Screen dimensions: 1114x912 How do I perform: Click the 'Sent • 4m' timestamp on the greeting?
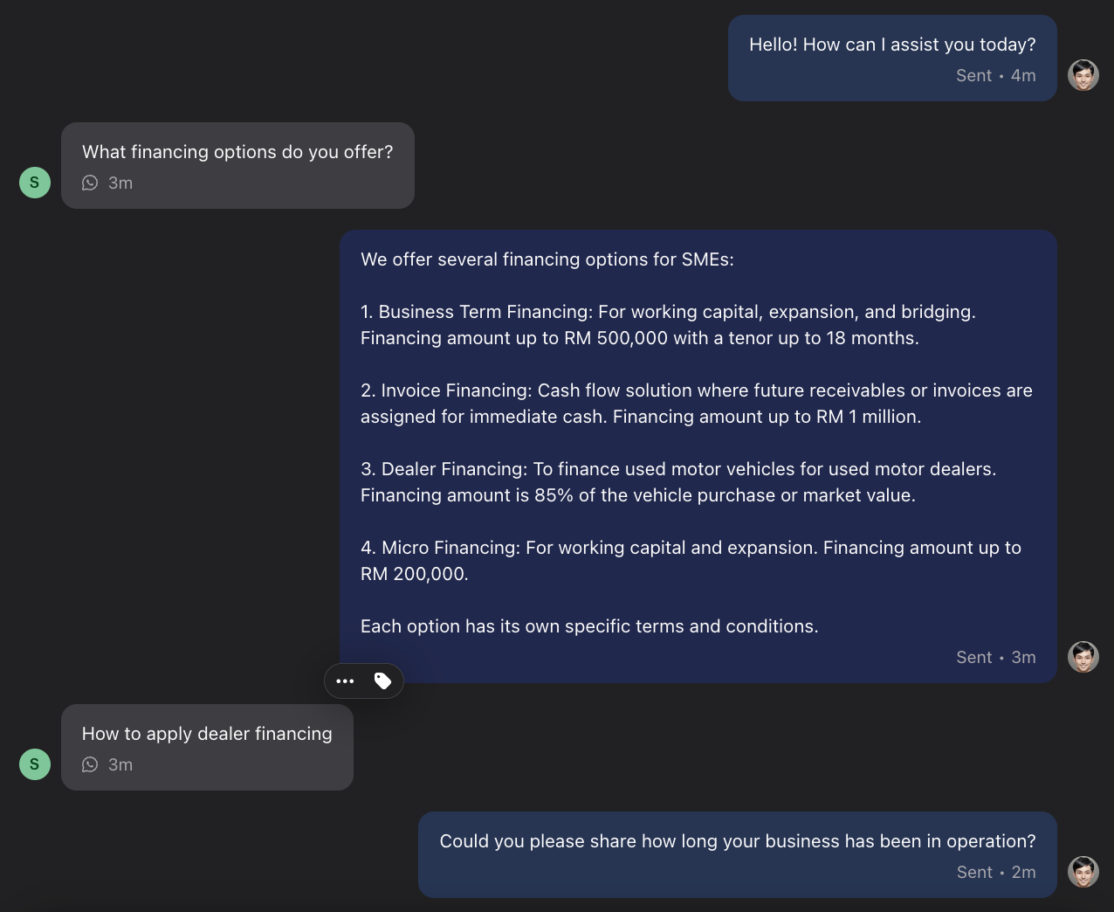(x=995, y=75)
